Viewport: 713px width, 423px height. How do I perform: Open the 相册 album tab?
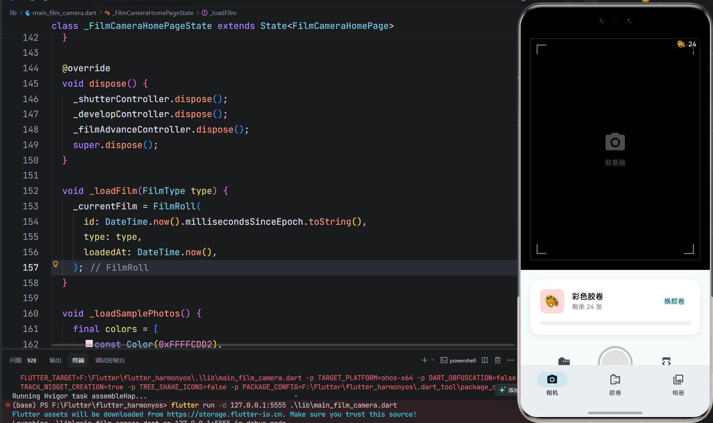(x=678, y=384)
